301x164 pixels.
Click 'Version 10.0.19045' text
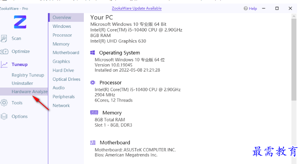click(x=113, y=65)
